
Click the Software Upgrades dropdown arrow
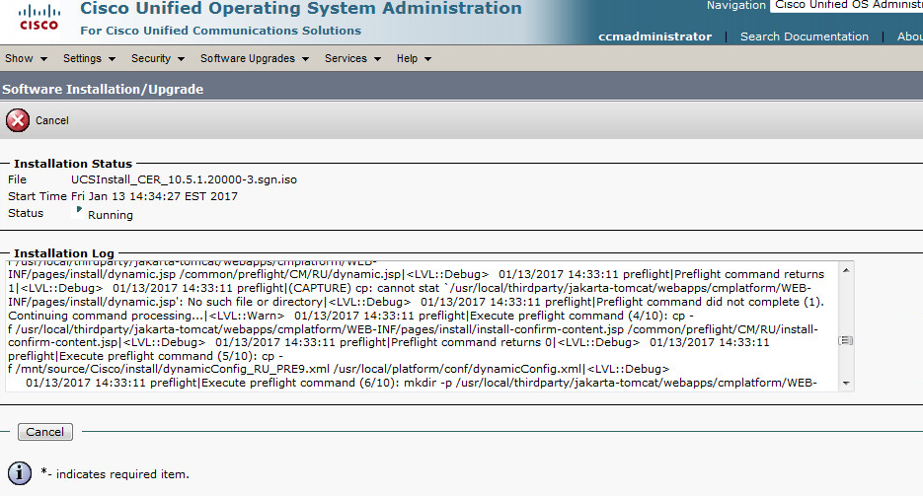(x=305, y=59)
